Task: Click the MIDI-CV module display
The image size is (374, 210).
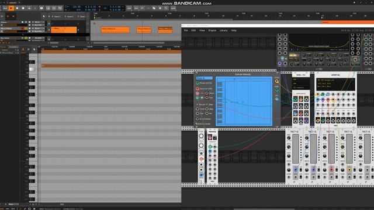Action: click(x=301, y=83)
